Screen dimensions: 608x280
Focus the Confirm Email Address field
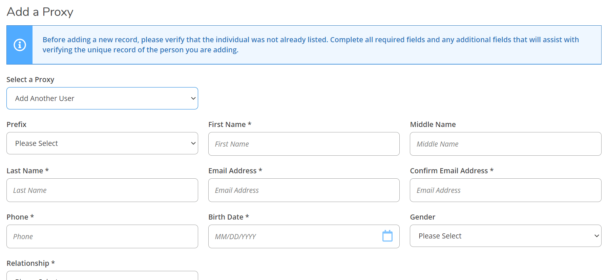pyautogui.click(x=505, y=190)
